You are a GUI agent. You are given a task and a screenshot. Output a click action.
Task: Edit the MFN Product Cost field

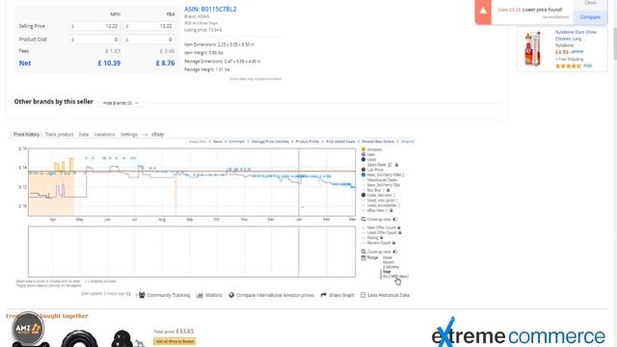[x=94, y=40]
